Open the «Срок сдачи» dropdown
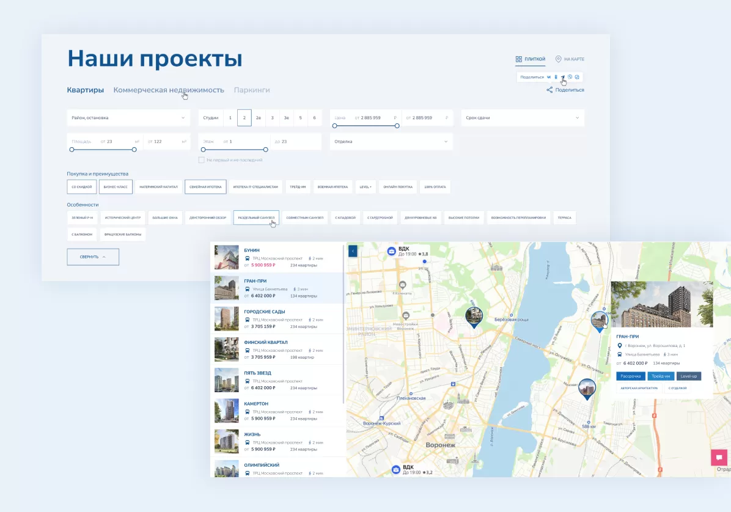731x512 pixels. [523, 118]
